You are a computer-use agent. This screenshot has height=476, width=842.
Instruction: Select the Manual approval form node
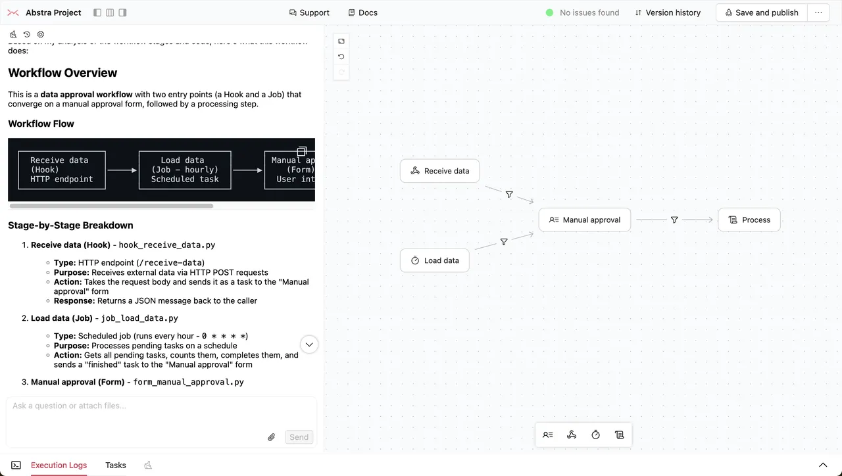click(x=585, y=220)
